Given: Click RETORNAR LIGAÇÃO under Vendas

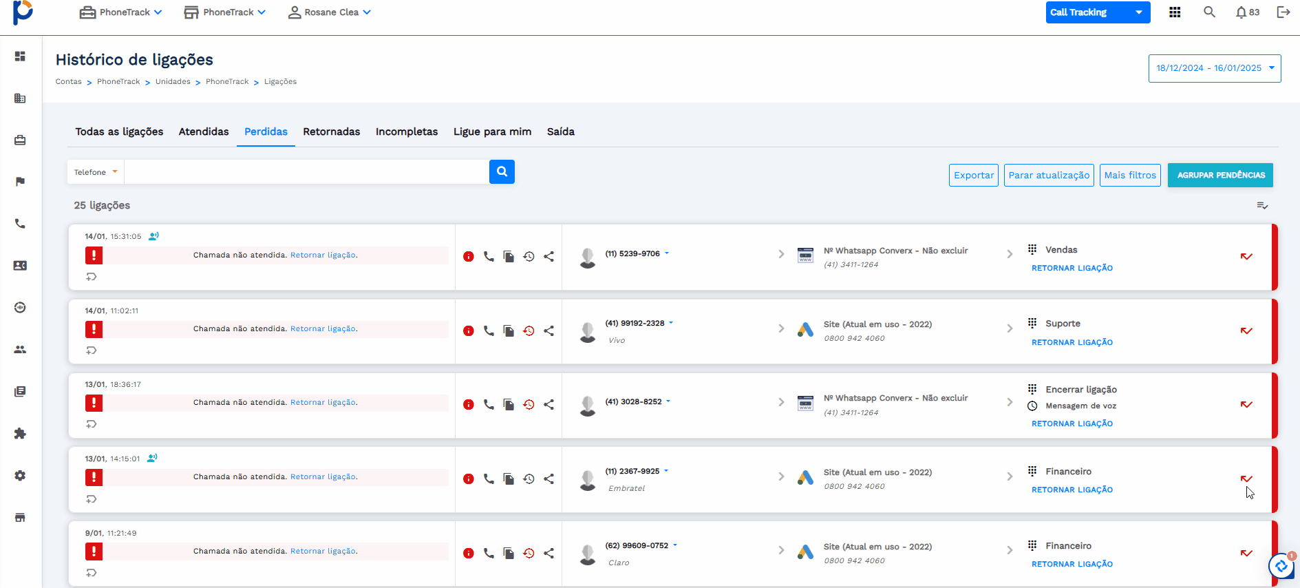Looking at the screenshot, I should 1072,269.
